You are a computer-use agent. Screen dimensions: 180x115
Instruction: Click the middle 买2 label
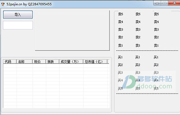coord(137,65)
